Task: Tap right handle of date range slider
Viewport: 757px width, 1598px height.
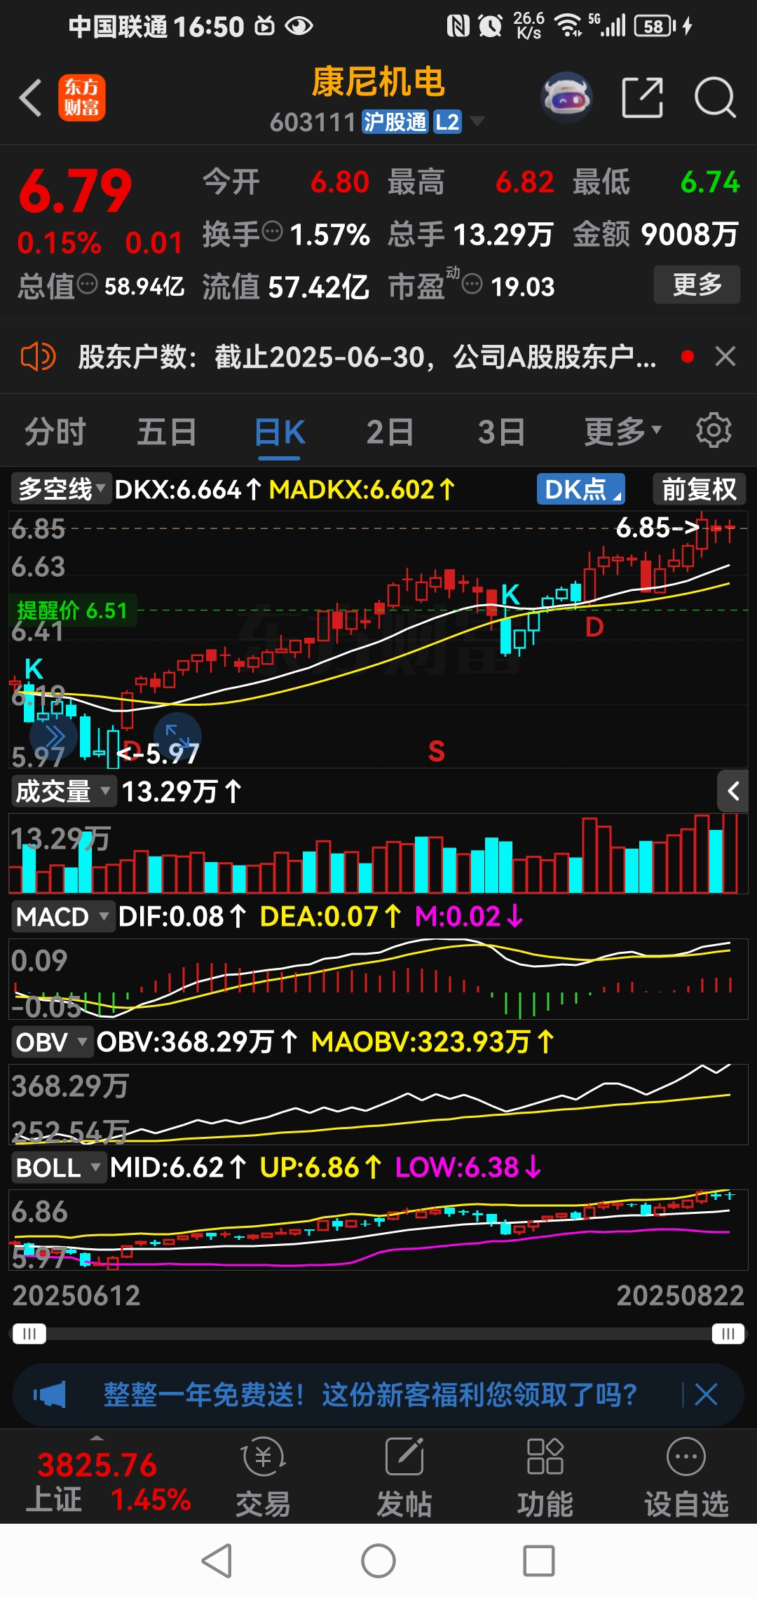Action: coord(728,1333)
